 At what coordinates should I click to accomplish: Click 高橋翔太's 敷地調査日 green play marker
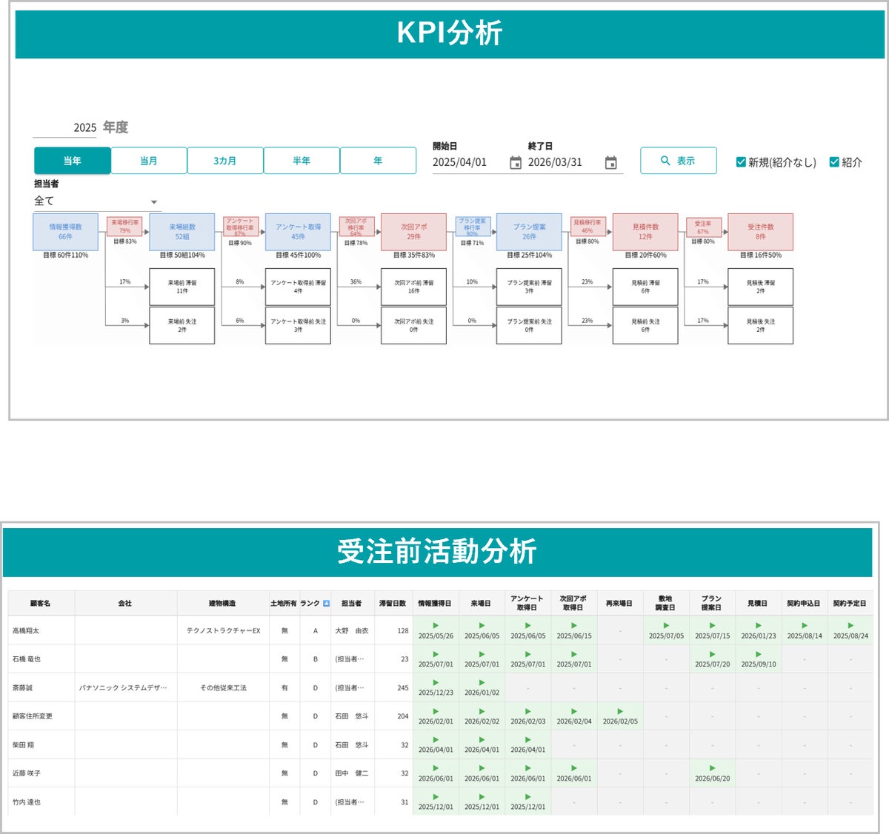click(666, 626)
